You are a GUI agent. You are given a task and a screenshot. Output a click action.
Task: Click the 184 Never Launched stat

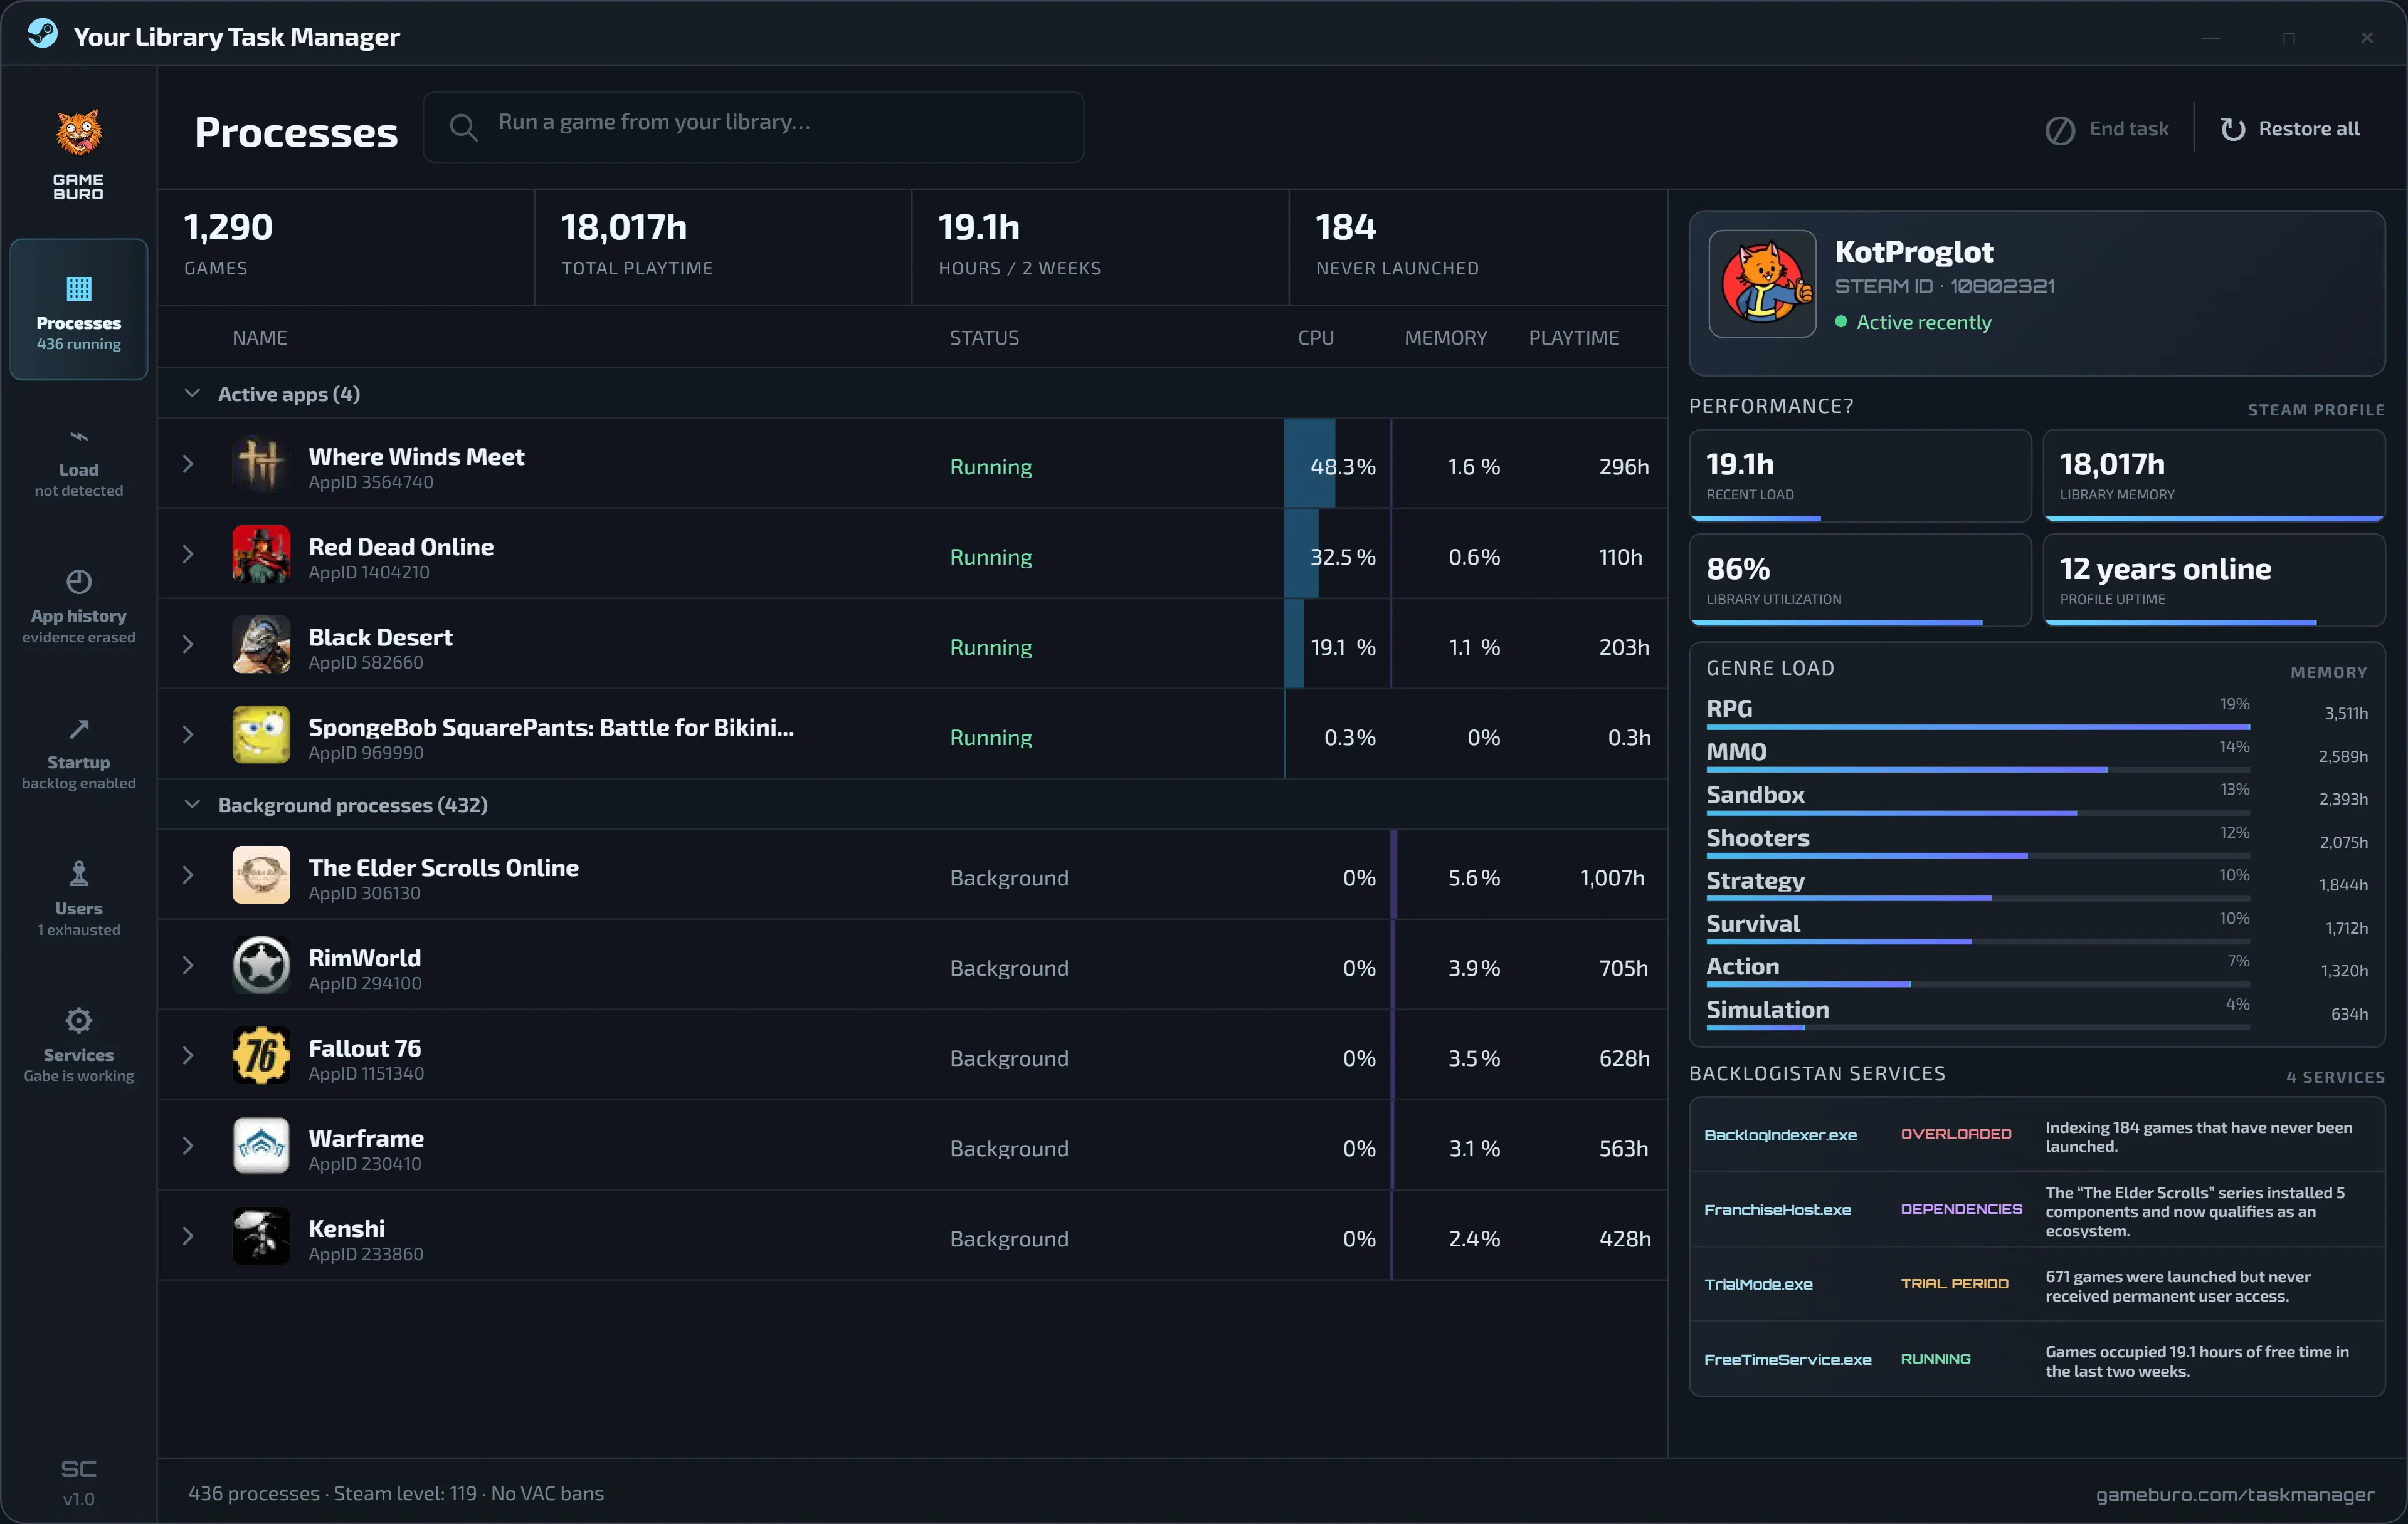pyautogui.click(x=1478, y=247)
